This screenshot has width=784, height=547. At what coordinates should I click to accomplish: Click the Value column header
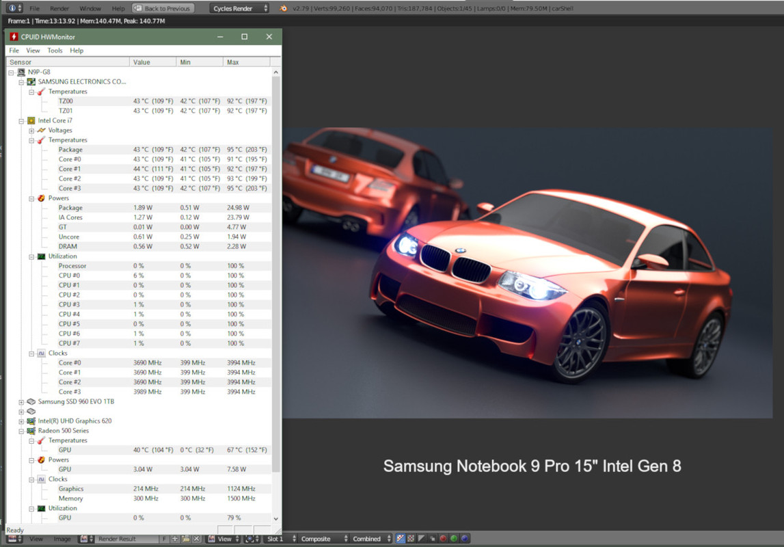pos(153,62)
